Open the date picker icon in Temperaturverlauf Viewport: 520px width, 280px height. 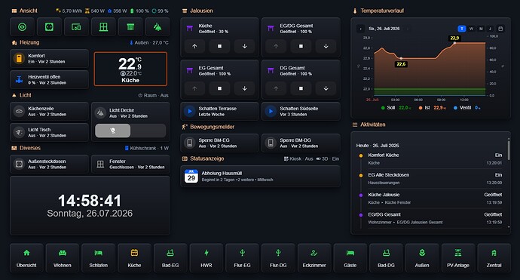click(x=500, y=29)
